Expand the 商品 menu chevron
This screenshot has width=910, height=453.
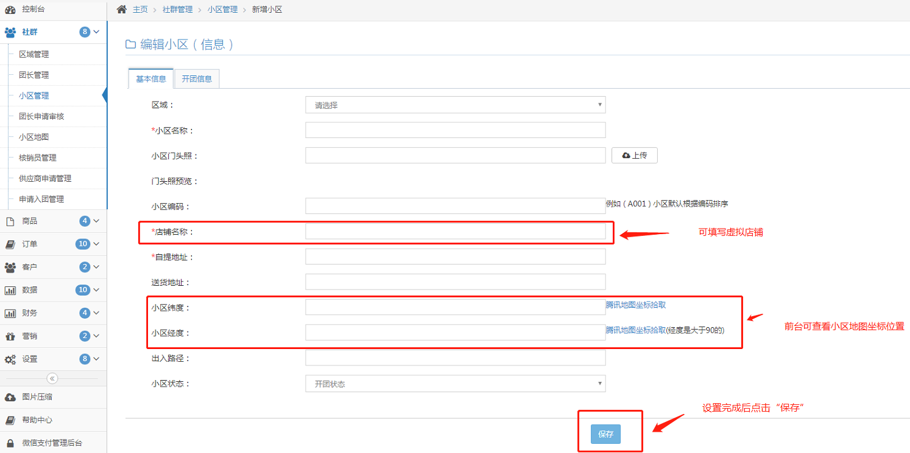96,221
